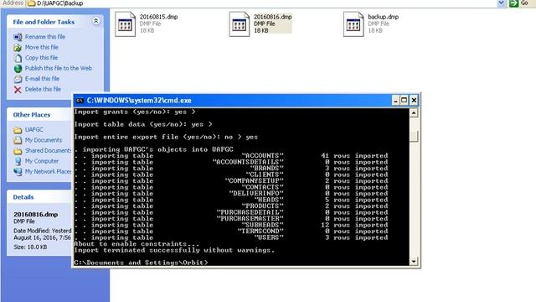Open the address bar dropdown arrow
This screenshot has height=302, width=536.
[x=501, y=3]
